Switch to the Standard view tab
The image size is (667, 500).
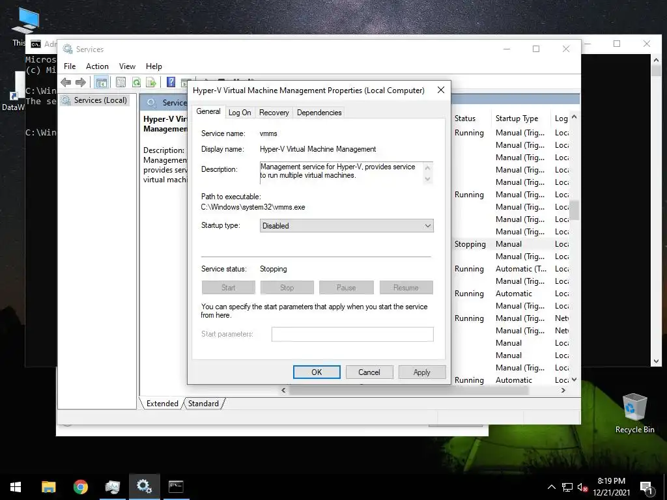pyautogui.click(x=203, y=404)
